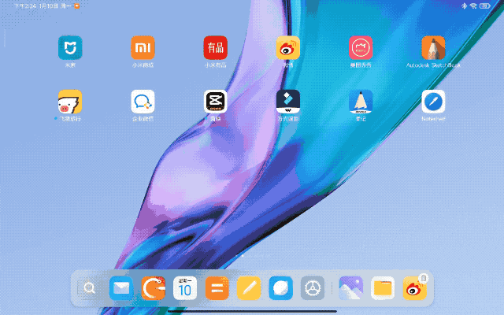Open the Xiaomi Youpin (有品) app
504x315 pixels.
pyautogui.click(x=215, y=48)
